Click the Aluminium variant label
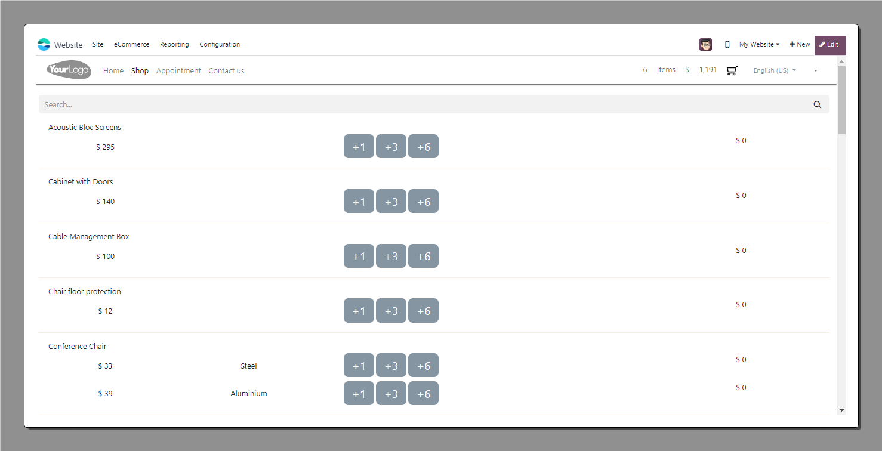The image size is (882, 451). [x=249, y=393]
